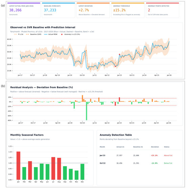
Task: Open the Latest Deviation +2.7% card
Action: click(93, 10)
